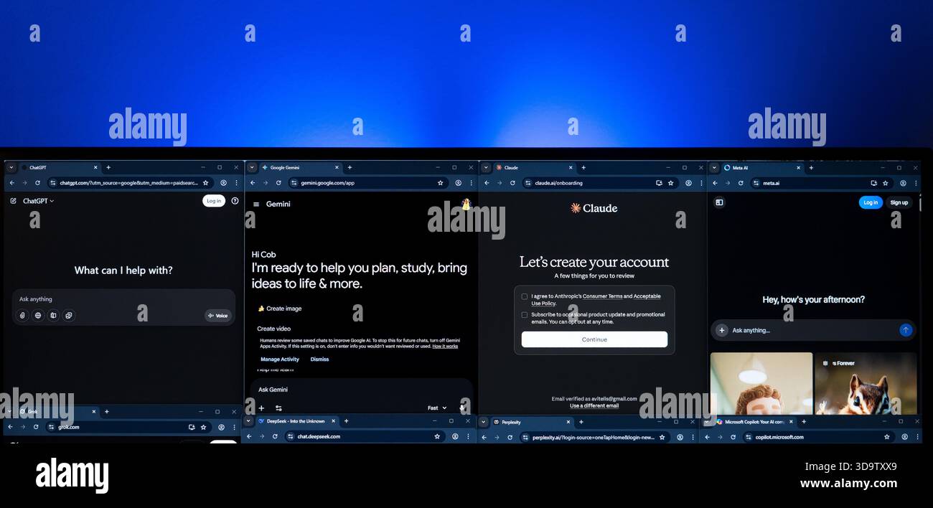Click the Gemini account avatar
This screenshot has height=508, width=933.
pos(466,204)
